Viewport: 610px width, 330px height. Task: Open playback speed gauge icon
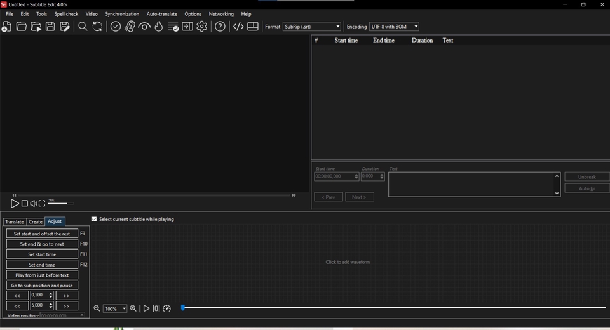[167, 308]
